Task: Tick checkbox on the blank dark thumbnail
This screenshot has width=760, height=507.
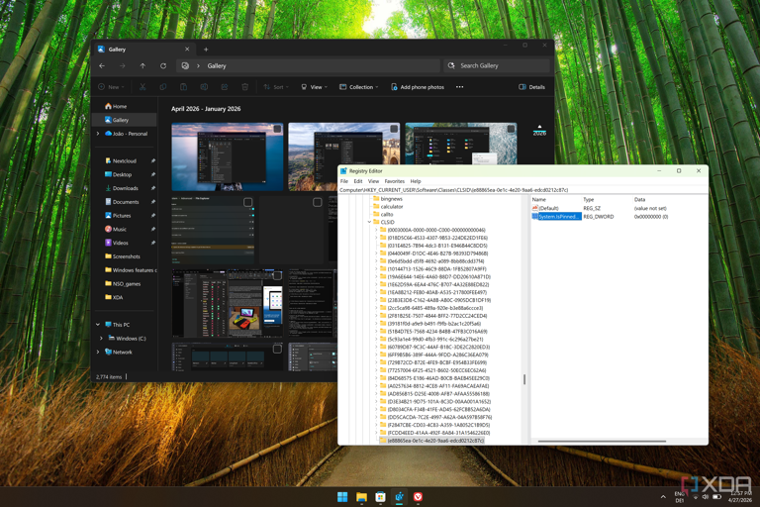Action: [317, 202]
